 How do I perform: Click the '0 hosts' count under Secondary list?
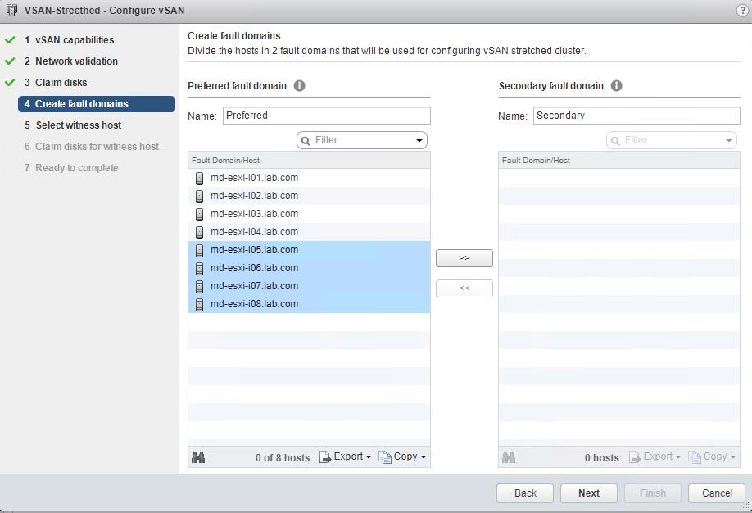point(601,458)
